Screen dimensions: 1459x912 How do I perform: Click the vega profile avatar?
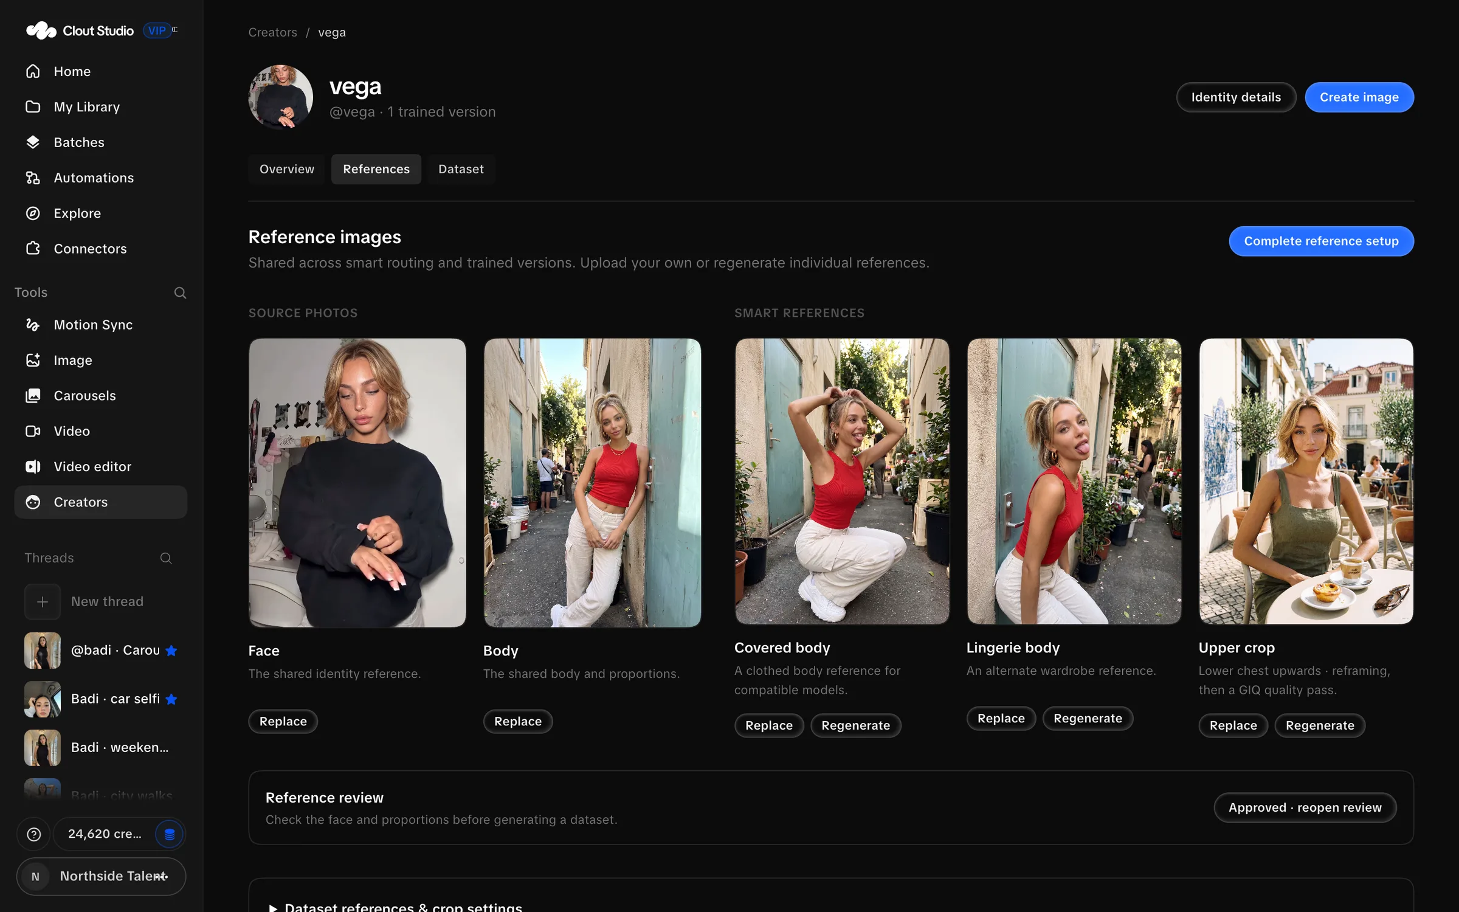pos(281,97)
